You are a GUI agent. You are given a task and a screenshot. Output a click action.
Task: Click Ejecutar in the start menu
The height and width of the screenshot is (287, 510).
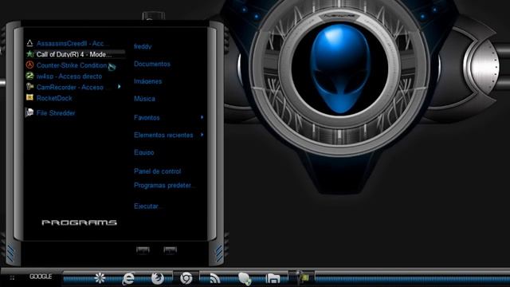(147, 206)
